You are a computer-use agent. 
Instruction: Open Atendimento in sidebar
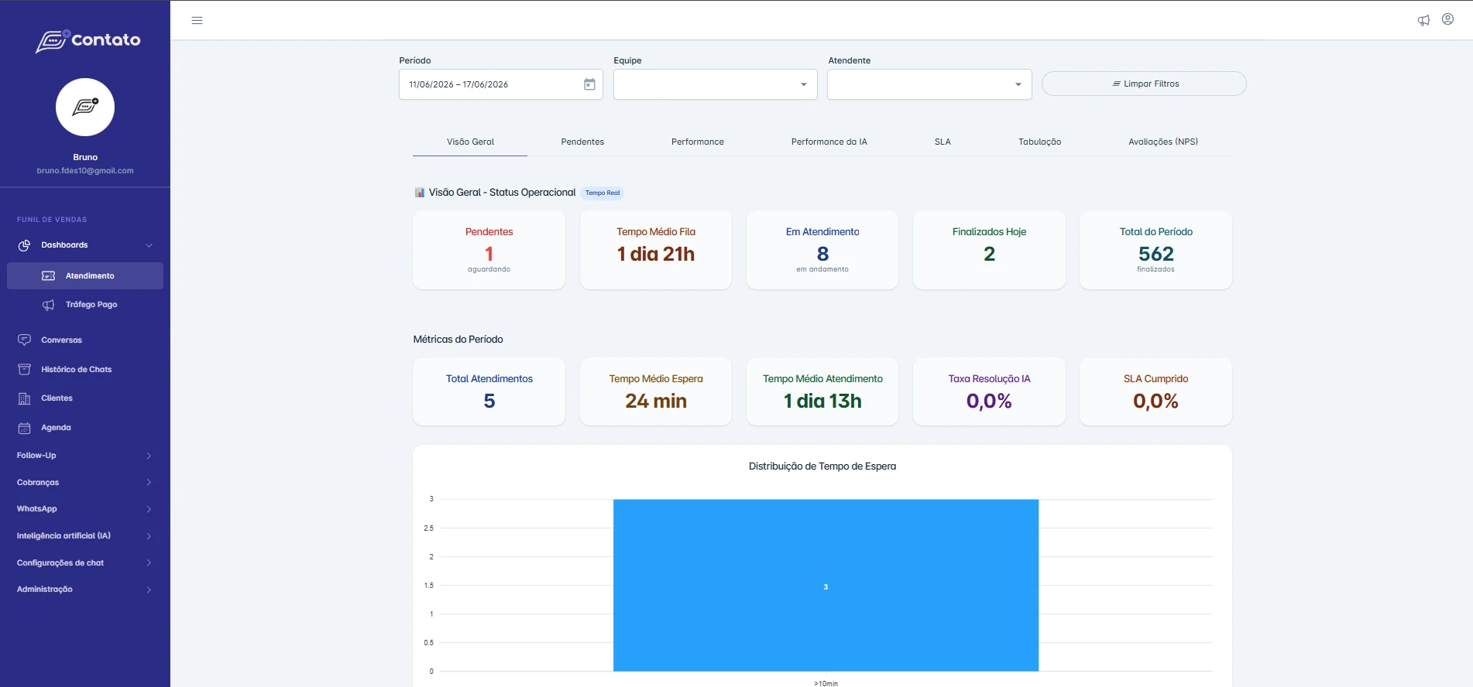(x=85, y=276)
